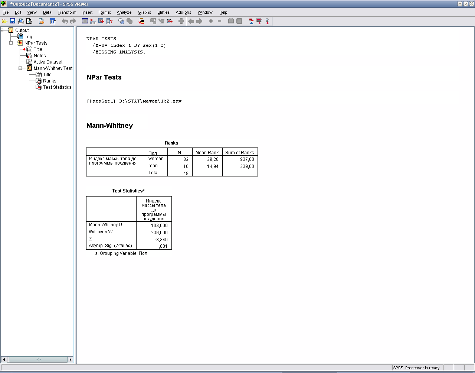The image size is (475, 373).
Task: Select the Test Statistics outline item
Action: tap(57, 87)
